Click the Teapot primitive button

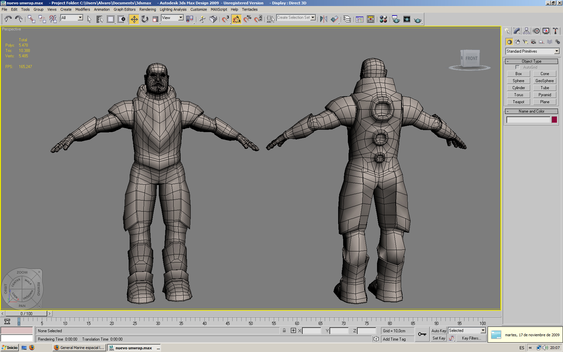pos(518,102)
